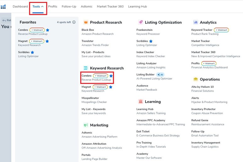Click the back arrow icon at left edge

tap(4, 20)
